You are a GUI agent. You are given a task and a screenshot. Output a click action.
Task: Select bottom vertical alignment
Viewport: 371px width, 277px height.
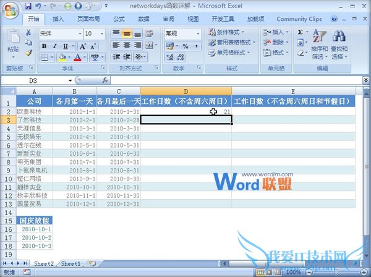click(x=137, y=33)
